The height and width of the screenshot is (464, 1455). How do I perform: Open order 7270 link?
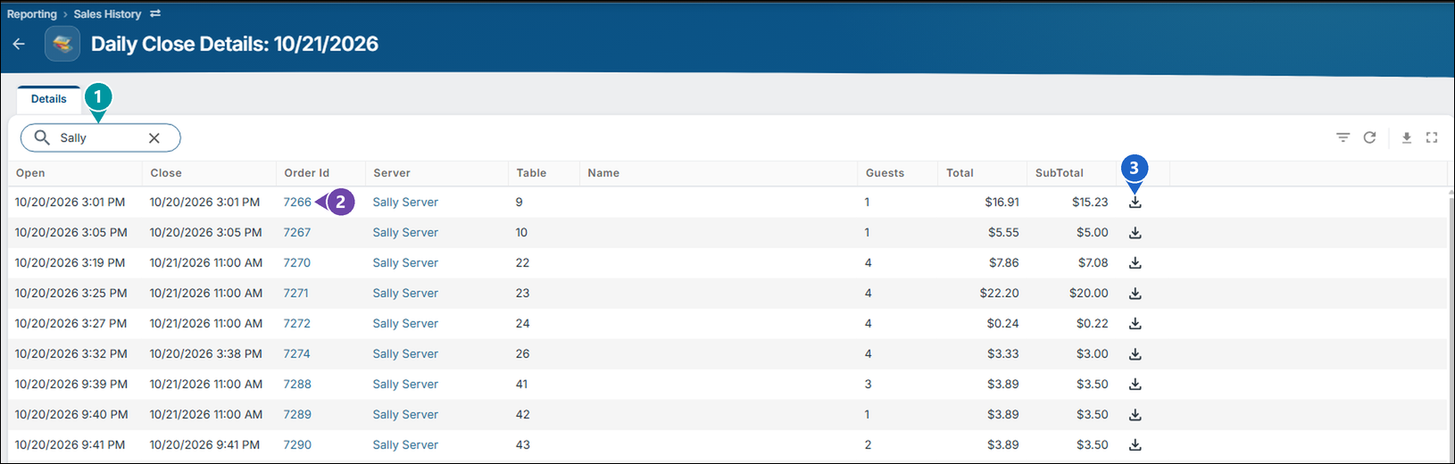pyautogui.click(x=297, y=263)
